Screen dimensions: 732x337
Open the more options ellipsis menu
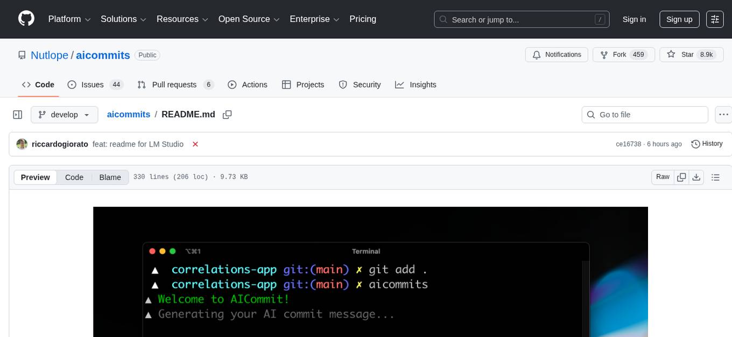tap(723, 115)
